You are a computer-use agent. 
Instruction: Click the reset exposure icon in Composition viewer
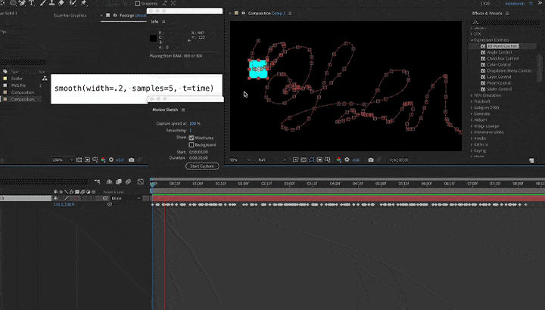pyautogui.click(x=347, y=160)
